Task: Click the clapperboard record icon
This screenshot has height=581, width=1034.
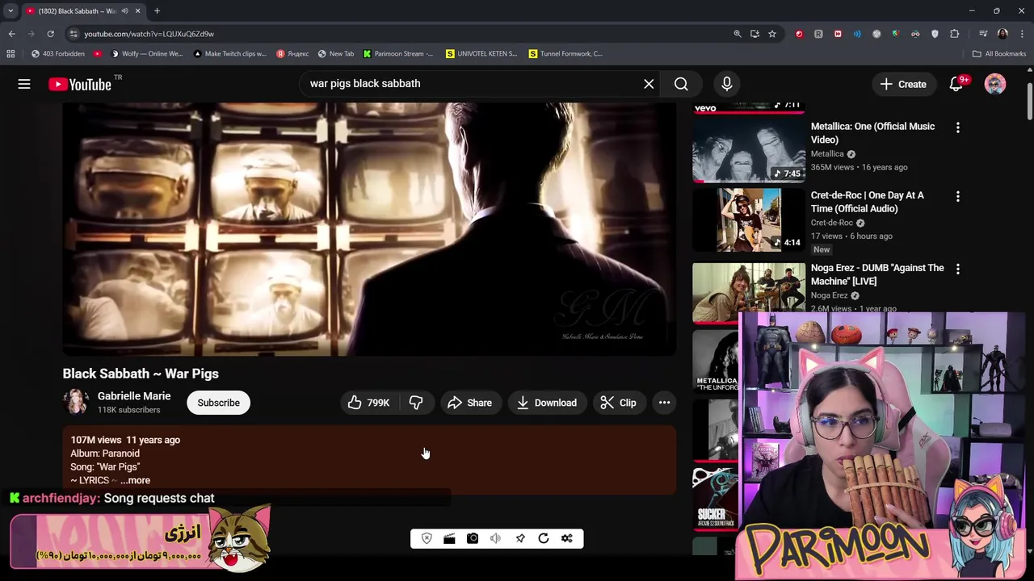Action: (x=449, y=538)
